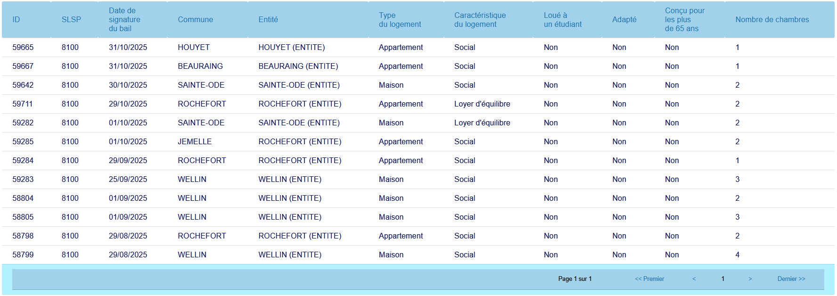Sort by Date de signature du bail
Viewport: 837px width, 296px height.
click(x=124, y=20)
